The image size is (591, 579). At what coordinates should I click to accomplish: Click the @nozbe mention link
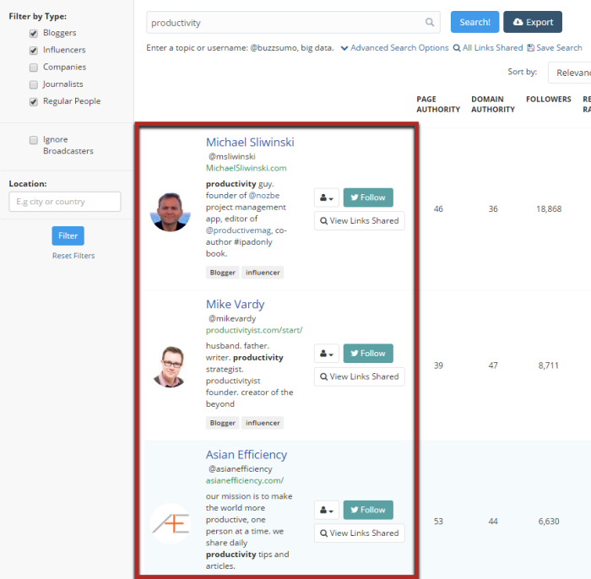coord(263,196)
